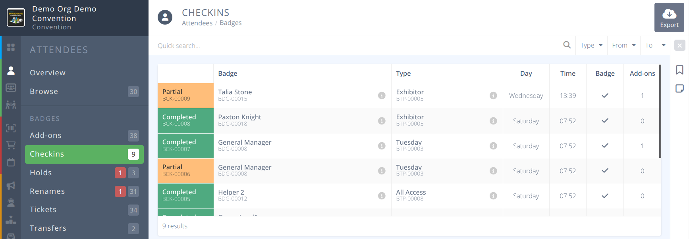The height and width of the screenshot is (239, 689).
Task: Click the Time column header
Action: (x=567, y=73)
